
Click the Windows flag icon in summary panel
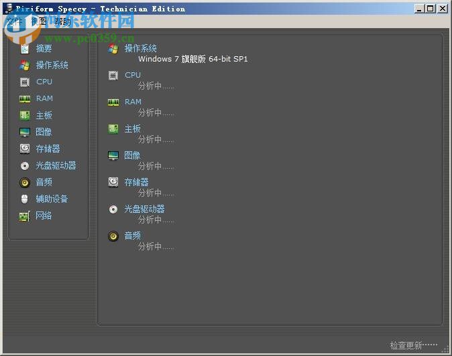coord(113,49)
